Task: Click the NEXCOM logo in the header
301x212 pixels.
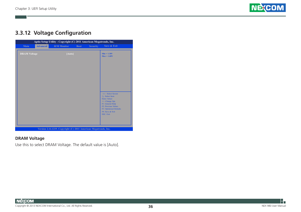Action: pos(268,8)
